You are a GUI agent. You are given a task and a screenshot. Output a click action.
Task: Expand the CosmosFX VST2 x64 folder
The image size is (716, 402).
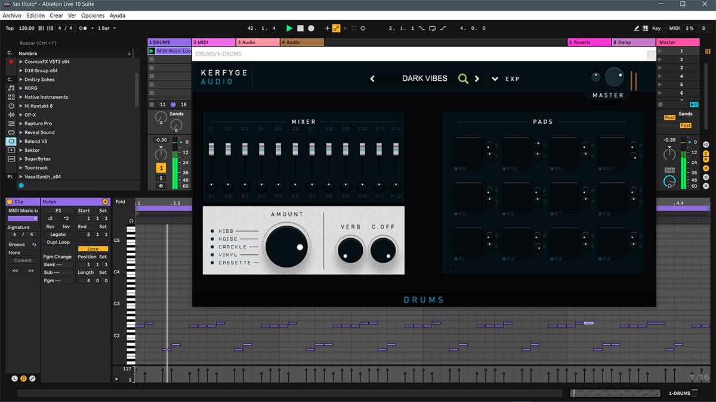pos(21,62)
